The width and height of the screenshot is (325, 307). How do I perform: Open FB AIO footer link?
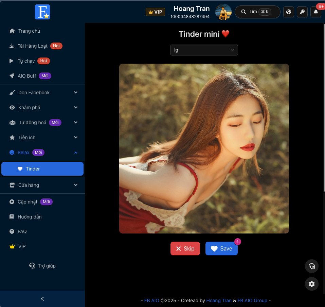tap(151, 301)
